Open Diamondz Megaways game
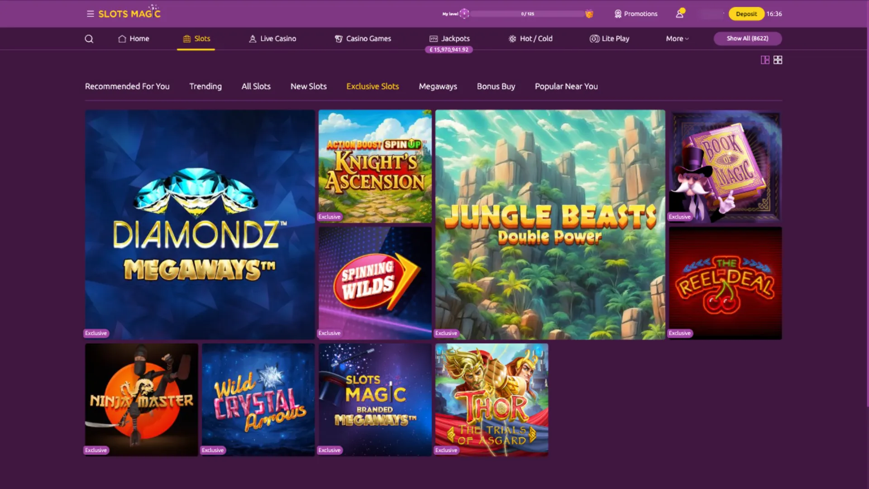This screenshot has width=869, height=489. [x=200, y=225]
